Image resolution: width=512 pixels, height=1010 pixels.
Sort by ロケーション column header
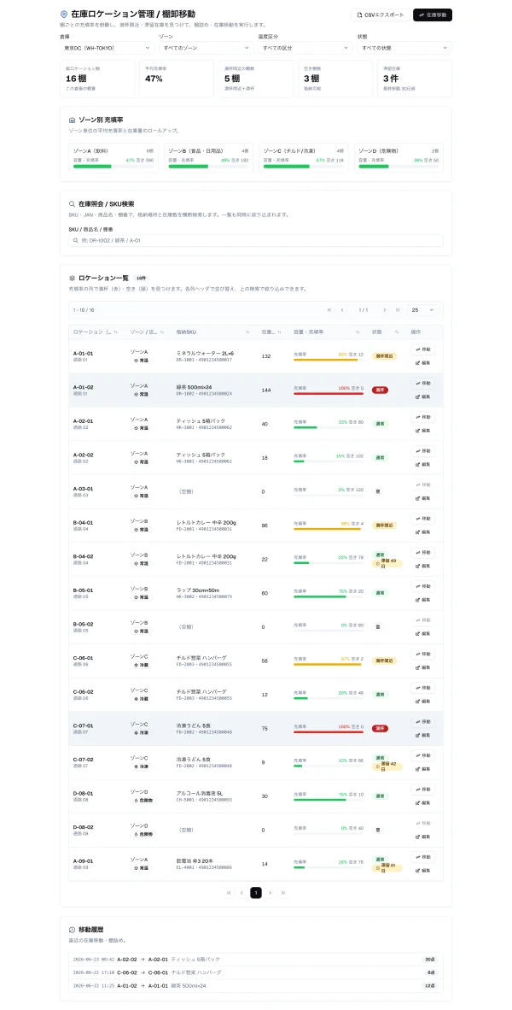pyautogui.click(x=96, y=332)
